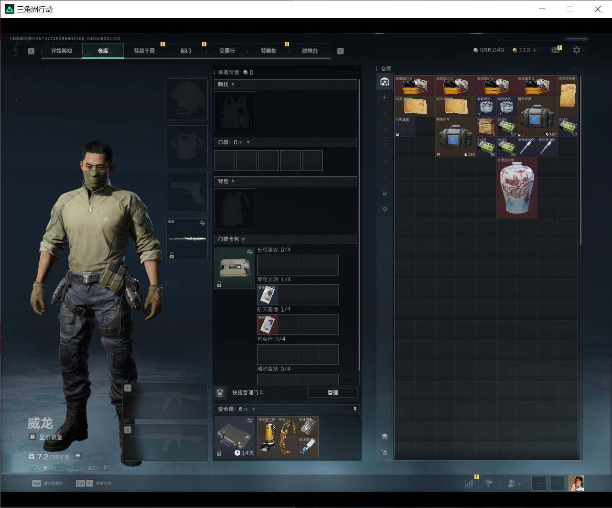Show help for 胸挂 section
612x508 pixels.
point(233,85)
